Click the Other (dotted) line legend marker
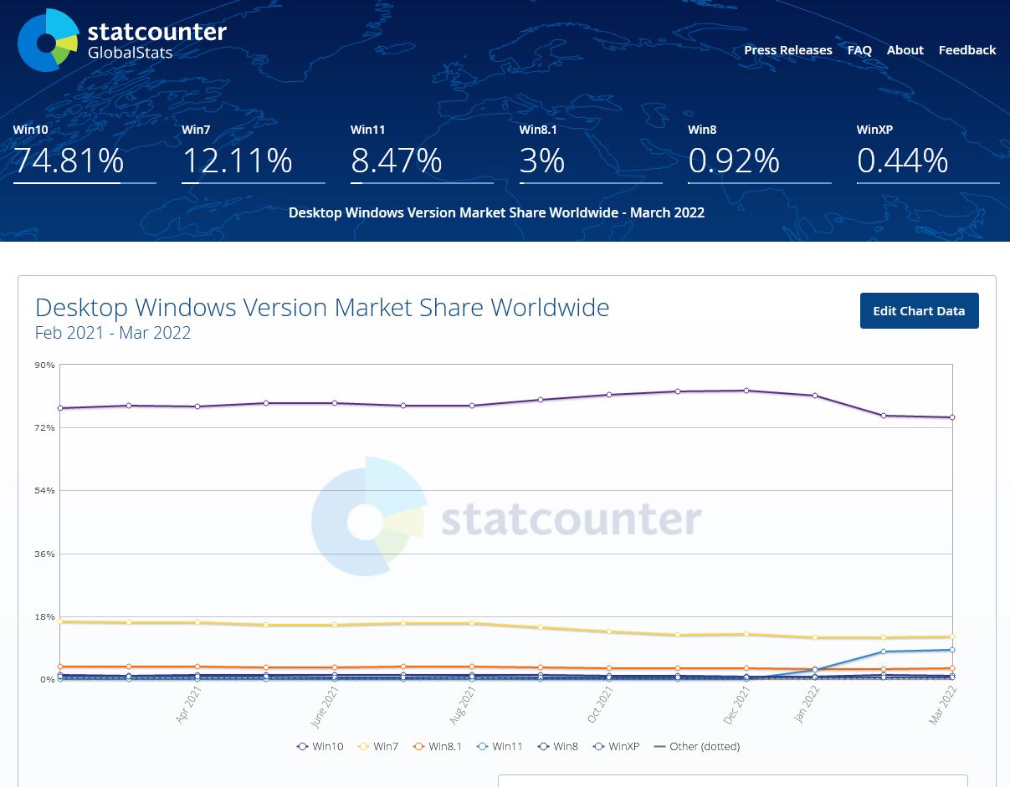 coord(659,746)
